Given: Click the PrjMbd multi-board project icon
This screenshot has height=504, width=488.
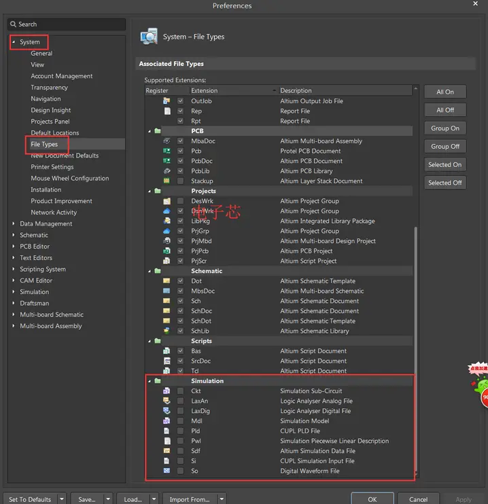Looking at the screenshot, I should (167, 240).
